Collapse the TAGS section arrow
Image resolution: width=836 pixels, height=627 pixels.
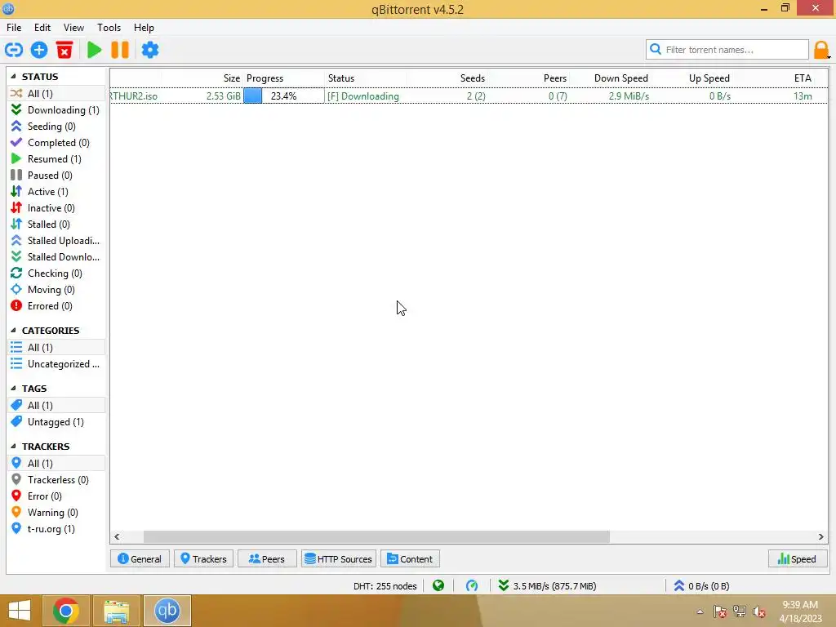point(13,388)
